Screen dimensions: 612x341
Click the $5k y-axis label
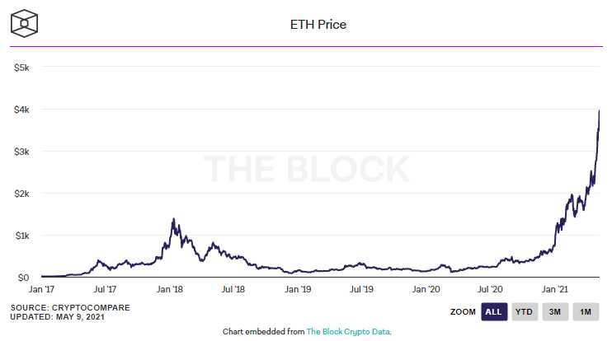coord(21,68)
